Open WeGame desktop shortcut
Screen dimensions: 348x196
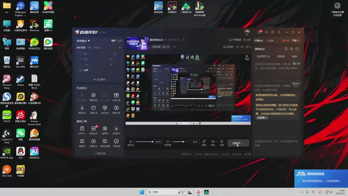pos(34,26)
